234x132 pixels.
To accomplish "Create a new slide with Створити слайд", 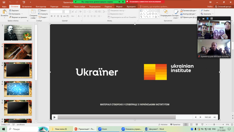I will point(33,14).
